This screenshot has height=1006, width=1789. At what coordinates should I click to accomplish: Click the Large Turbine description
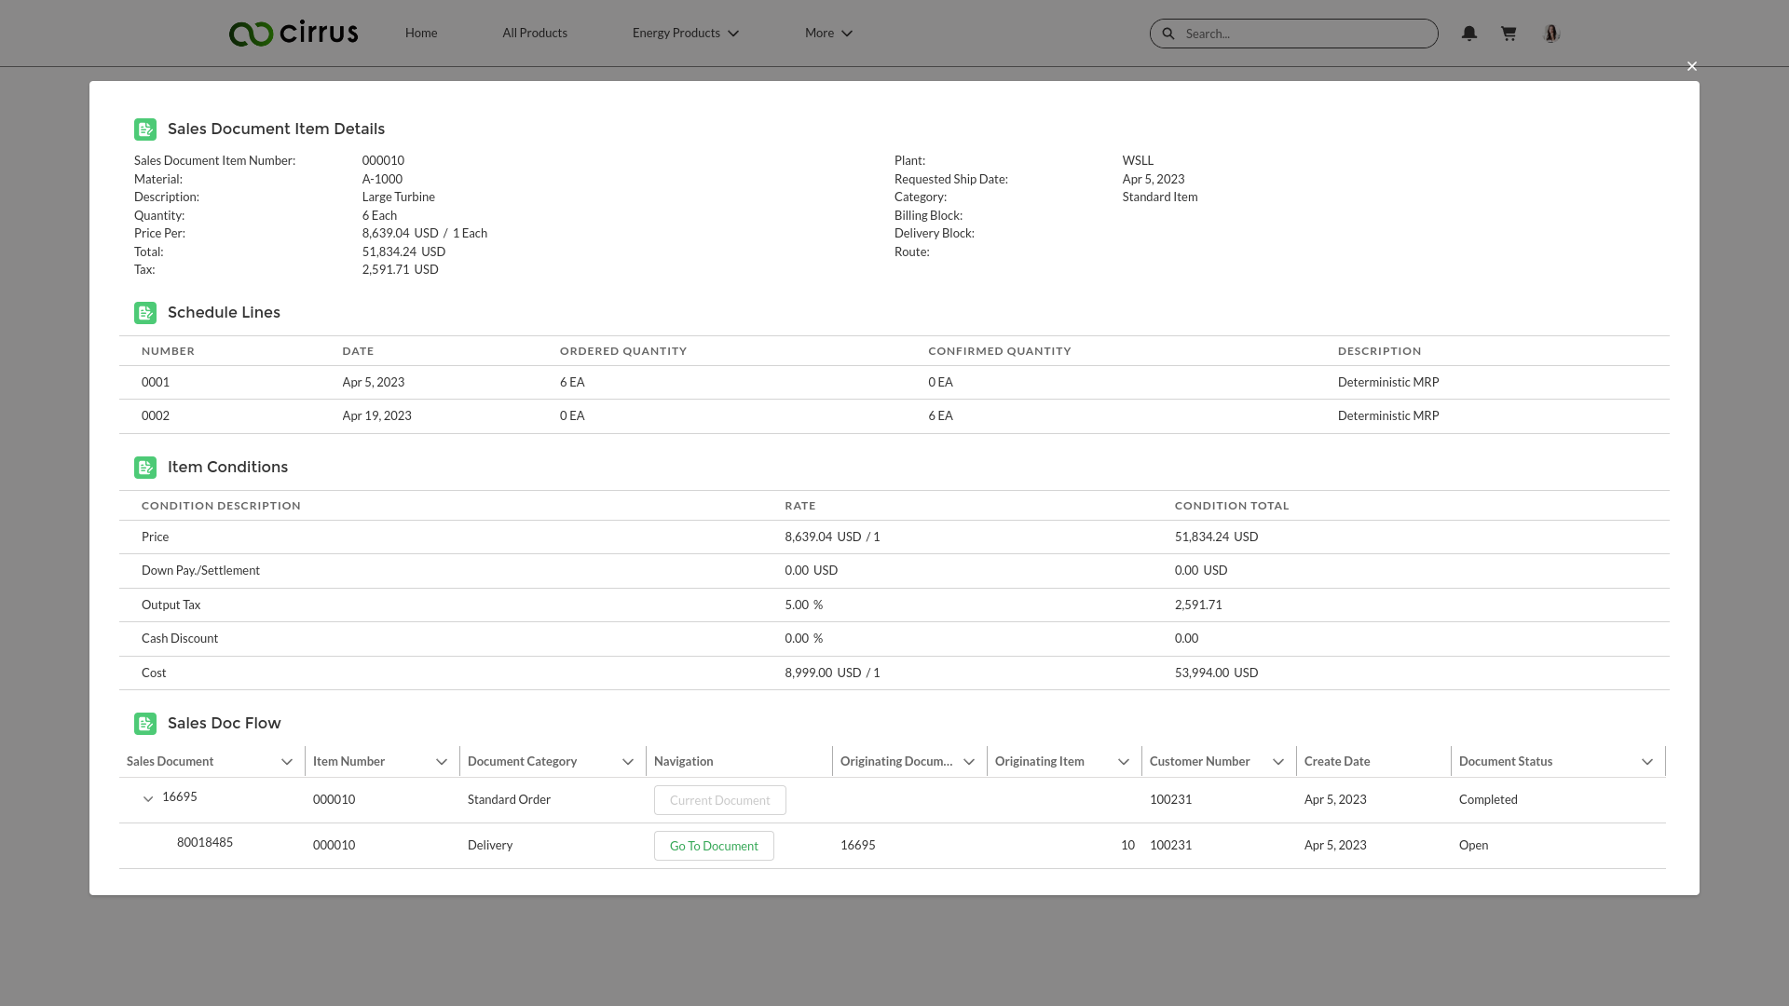click(398, 197)
